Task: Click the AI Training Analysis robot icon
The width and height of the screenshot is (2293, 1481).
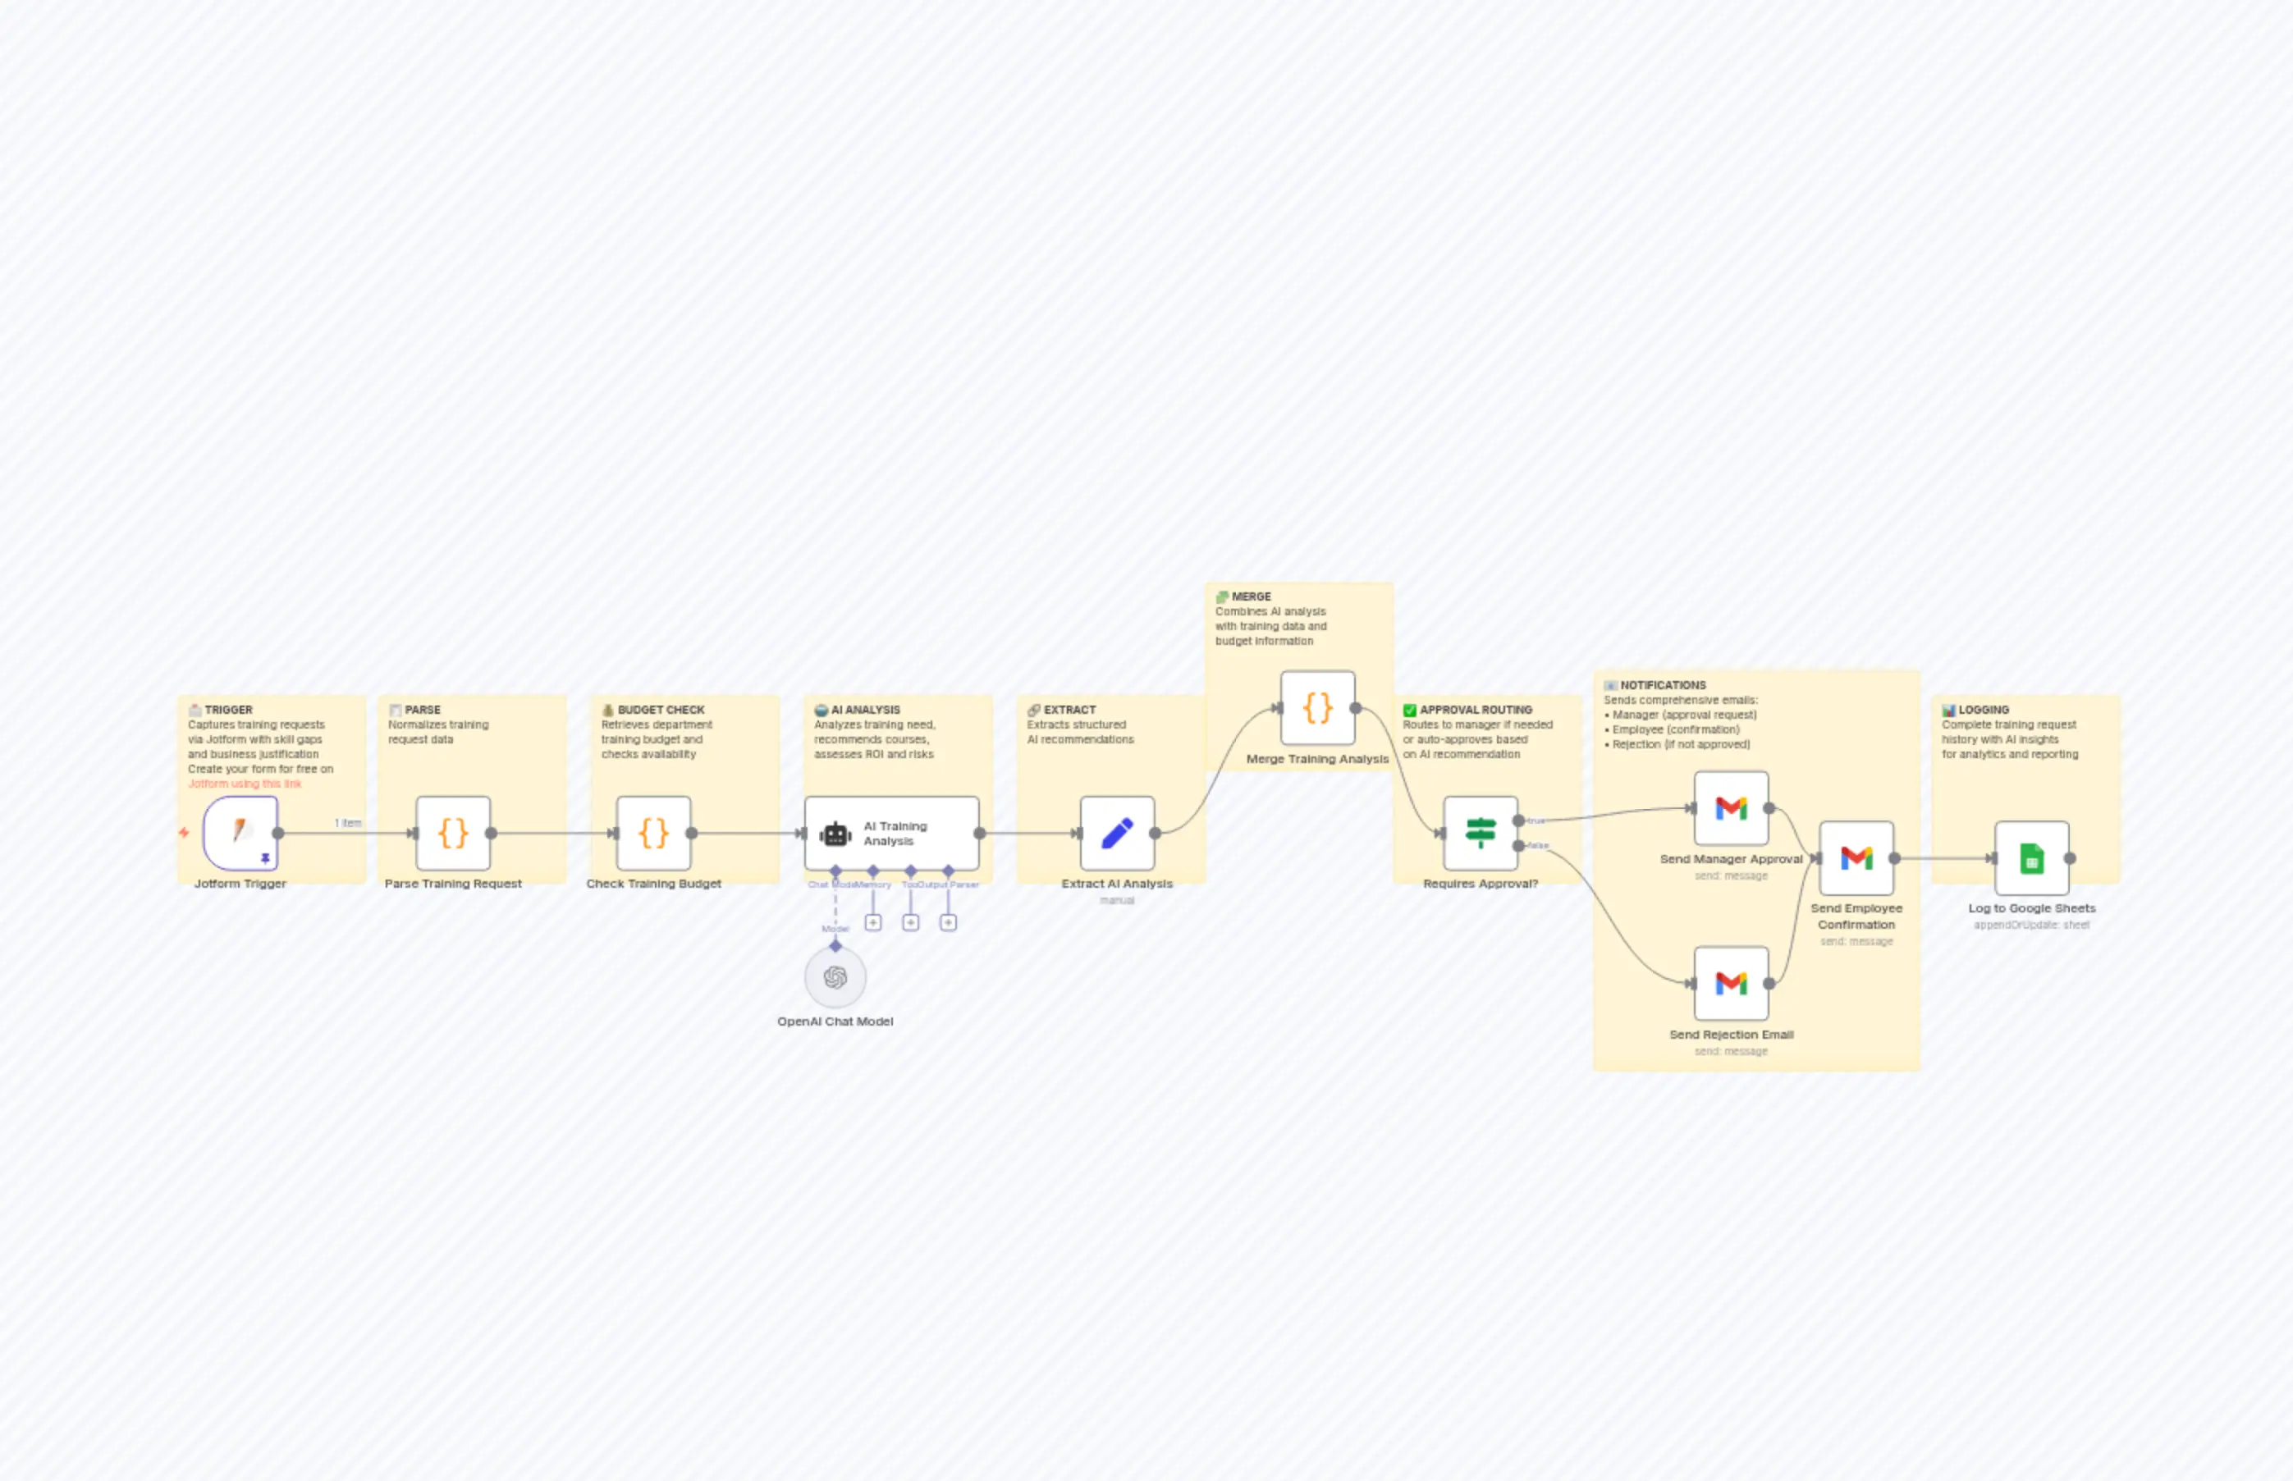Action: pyautogui.click(x=835, y=834)
